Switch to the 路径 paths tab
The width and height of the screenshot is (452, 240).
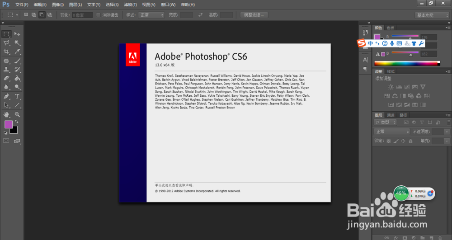pyautogui.click(x=403, y=115)
